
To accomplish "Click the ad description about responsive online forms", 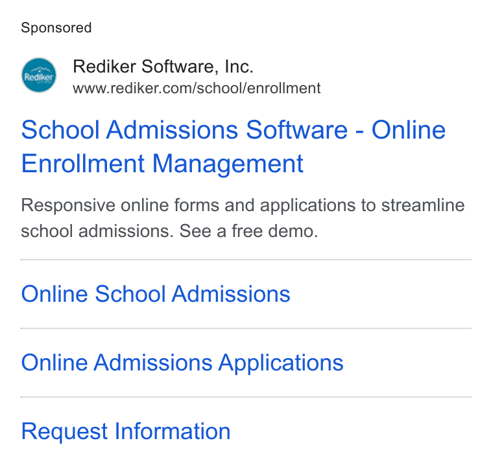I will (x=243, y=218).
